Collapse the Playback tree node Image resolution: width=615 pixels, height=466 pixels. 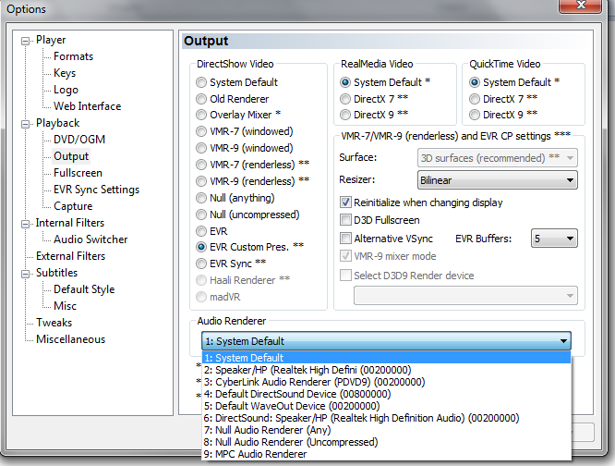pos(26,124)
